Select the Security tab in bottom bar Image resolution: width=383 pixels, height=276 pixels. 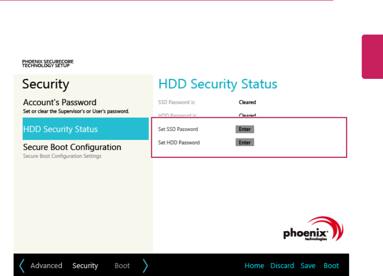coord(85,266)
